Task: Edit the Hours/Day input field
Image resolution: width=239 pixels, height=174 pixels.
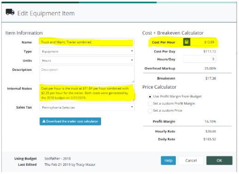Action: (x=199, y=59)
